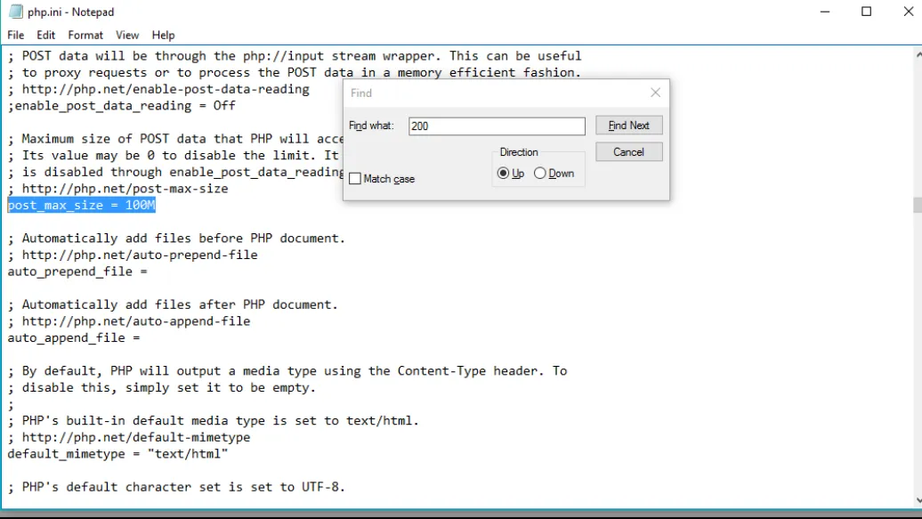
Task: Click the auto_prepend_file = line
Action: [x=77, y=272]
